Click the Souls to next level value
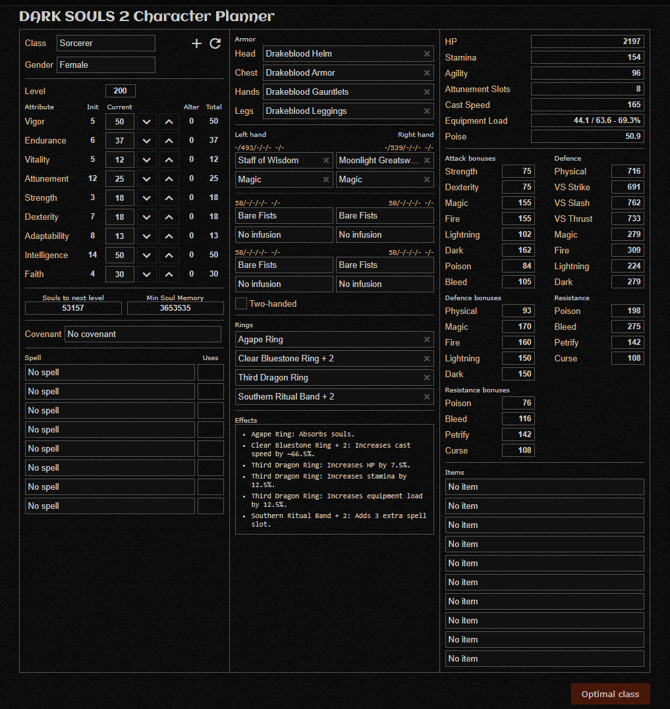The height and width of the screenshot is (709, 670). [x=73, y=308]
